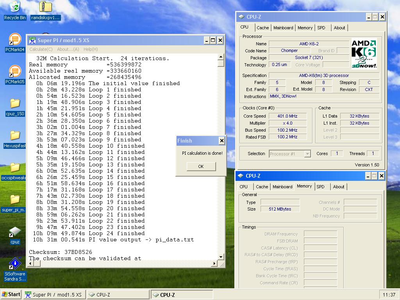Screen dimensions: 400x300
Task: Open the ramdiskxpv1 zip archive icon
Action: coord(45,10)
